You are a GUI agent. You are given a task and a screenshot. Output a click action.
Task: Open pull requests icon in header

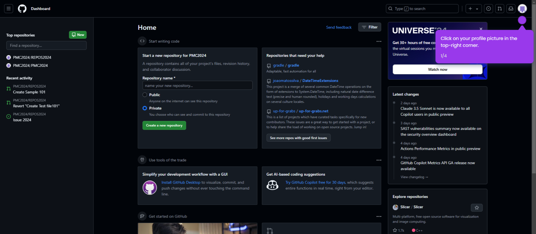pos(500,9)
